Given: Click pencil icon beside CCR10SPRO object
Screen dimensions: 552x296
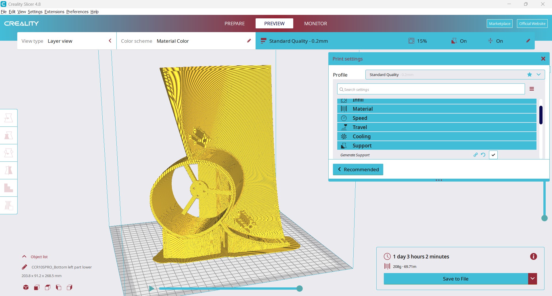Looking at the screenshot, I should click(25, 267).
